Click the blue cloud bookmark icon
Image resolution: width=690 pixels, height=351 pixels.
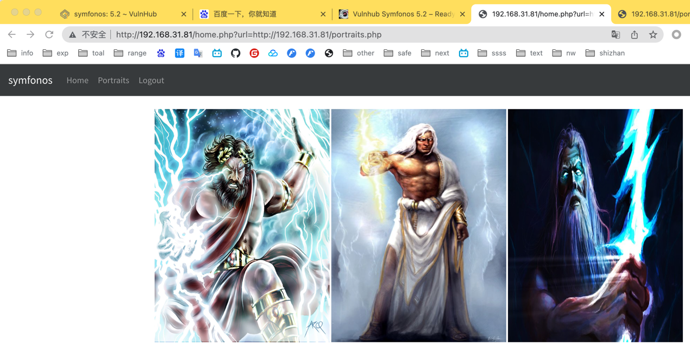tap(273, 53)
